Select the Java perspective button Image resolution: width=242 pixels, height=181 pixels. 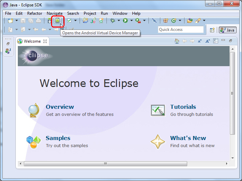(x=228, y=30)
